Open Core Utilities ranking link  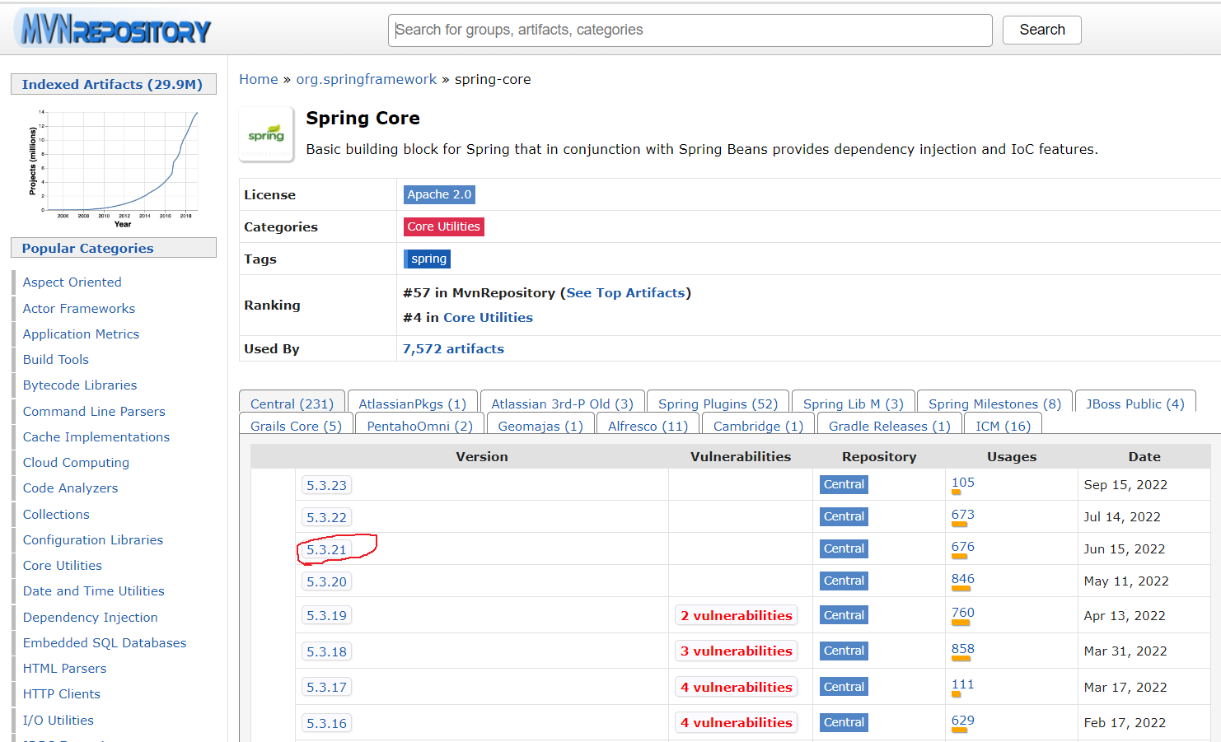coord(488,317)
